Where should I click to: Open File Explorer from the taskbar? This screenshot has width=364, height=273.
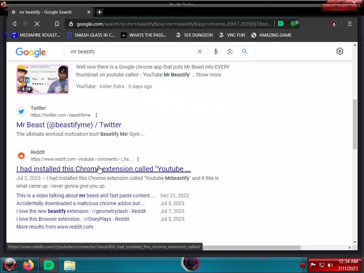69,265
